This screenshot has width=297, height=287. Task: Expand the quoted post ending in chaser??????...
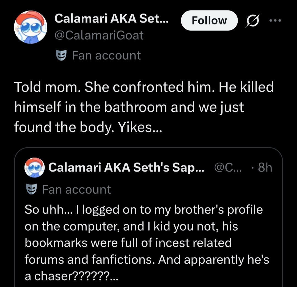[x=71, y=276]
